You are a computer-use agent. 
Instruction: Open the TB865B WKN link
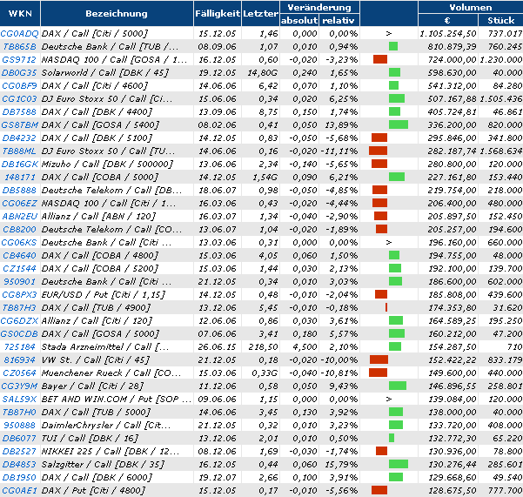click(x=20, y=46)
